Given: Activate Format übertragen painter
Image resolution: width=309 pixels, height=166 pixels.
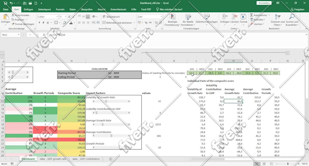Looking at the screenshot, I should 23,24.
